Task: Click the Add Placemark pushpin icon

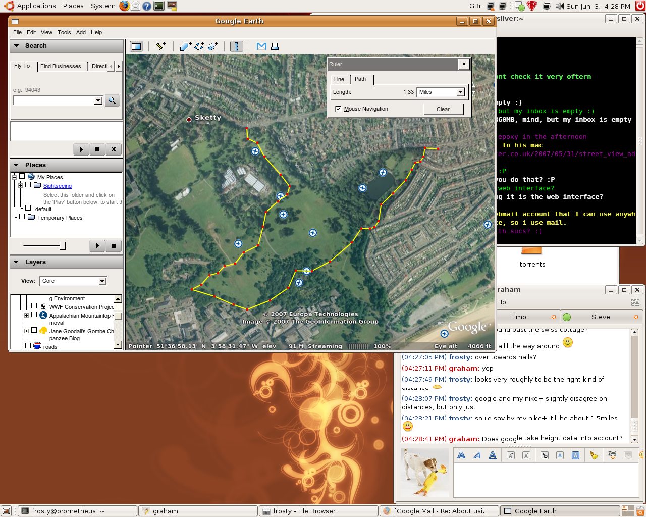Action: coord(160,46)
